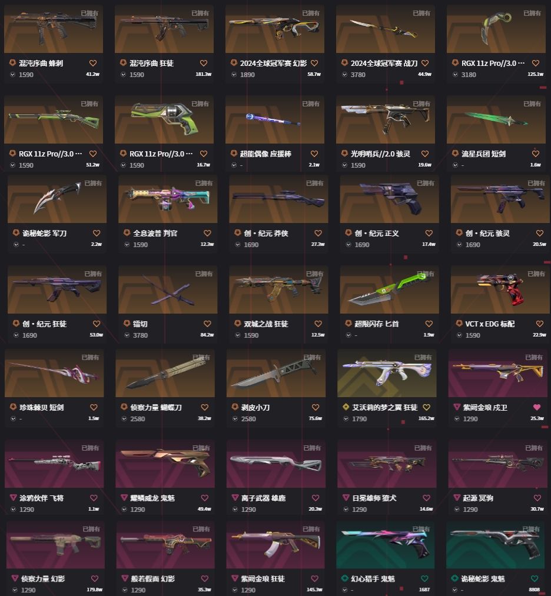Click the 双城之战 狂徒 skin title
Image resolution: width=551 pixels, height=596 pixels.
266,324
